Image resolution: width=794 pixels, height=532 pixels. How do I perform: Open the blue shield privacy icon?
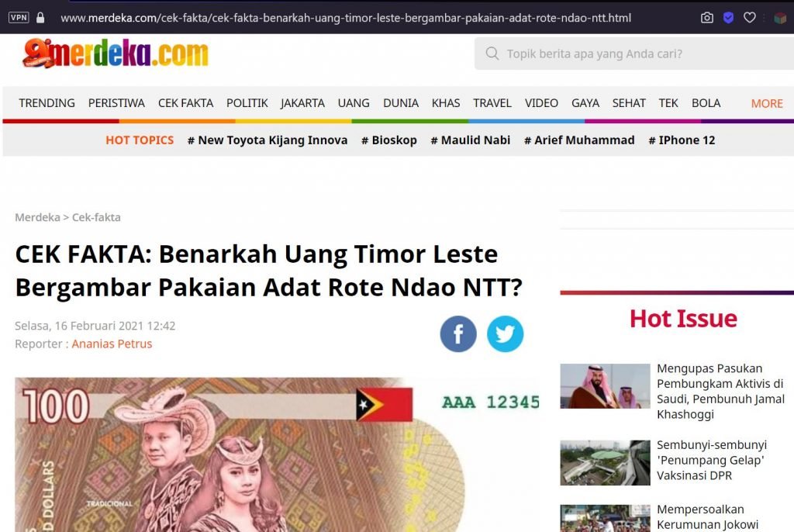coord(728,18)
